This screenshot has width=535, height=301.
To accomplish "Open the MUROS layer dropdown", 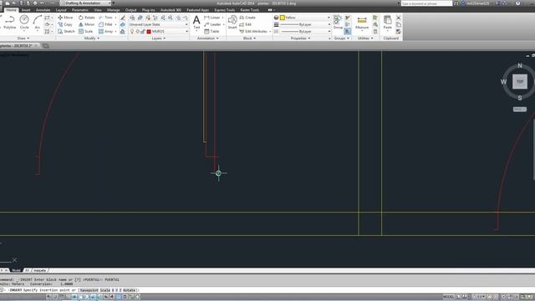I will (159, 32).
